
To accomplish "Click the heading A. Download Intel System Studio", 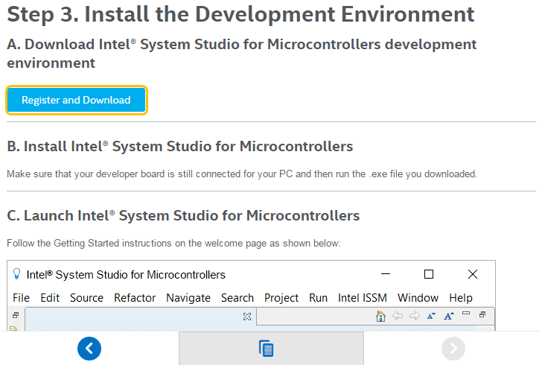I will 242,54.
